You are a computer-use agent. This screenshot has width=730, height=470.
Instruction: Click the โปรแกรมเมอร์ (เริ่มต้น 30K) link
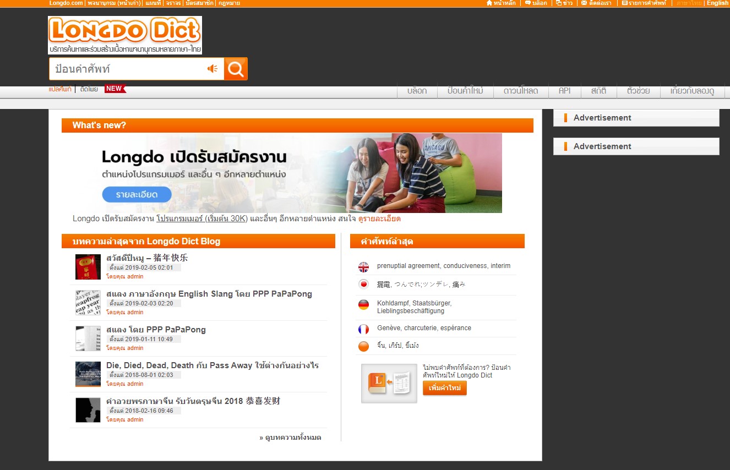(x=202, y=218)
